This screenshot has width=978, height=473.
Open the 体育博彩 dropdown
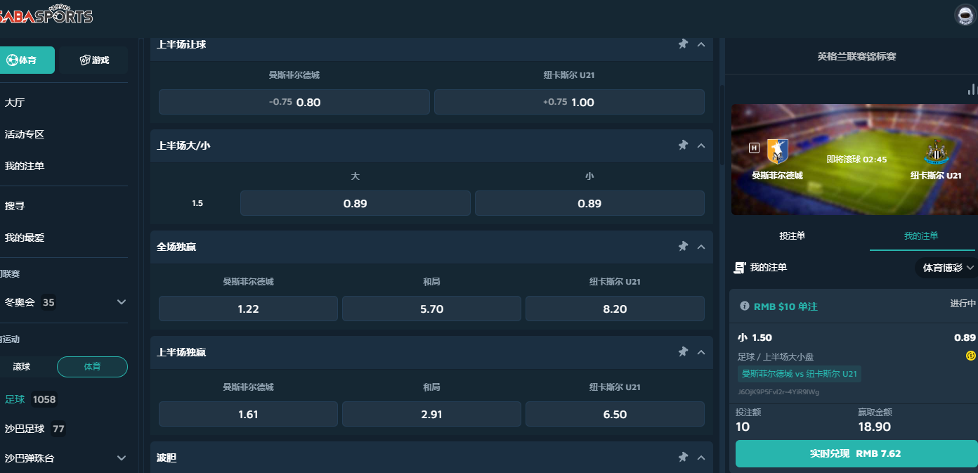coord(948,268)
